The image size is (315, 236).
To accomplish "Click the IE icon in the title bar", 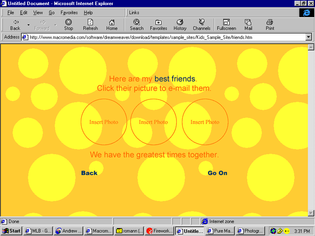I will [4, 4].
